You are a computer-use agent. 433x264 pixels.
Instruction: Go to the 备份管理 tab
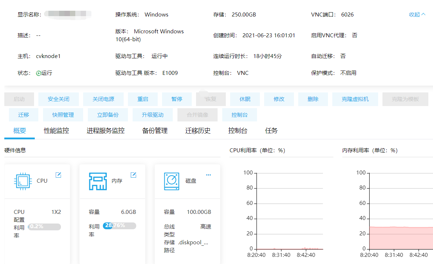[155, 131]
